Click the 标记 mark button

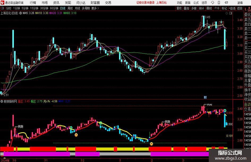pyautogui.click(x=224, y=8)
